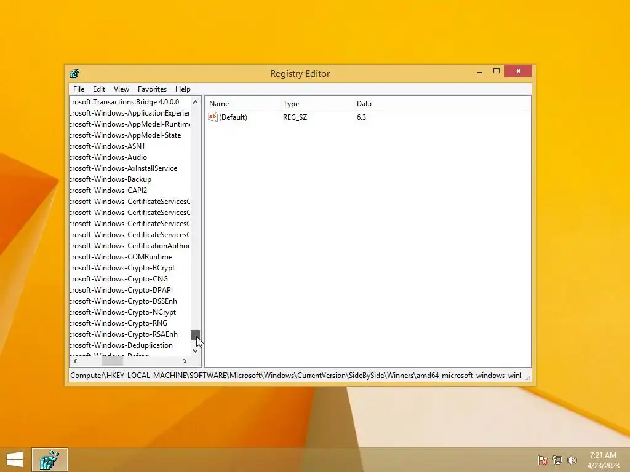Screen dimensions: 630x472
Task: Click the vertical scrollbar thumb in tree
Action: pos(195,335)
